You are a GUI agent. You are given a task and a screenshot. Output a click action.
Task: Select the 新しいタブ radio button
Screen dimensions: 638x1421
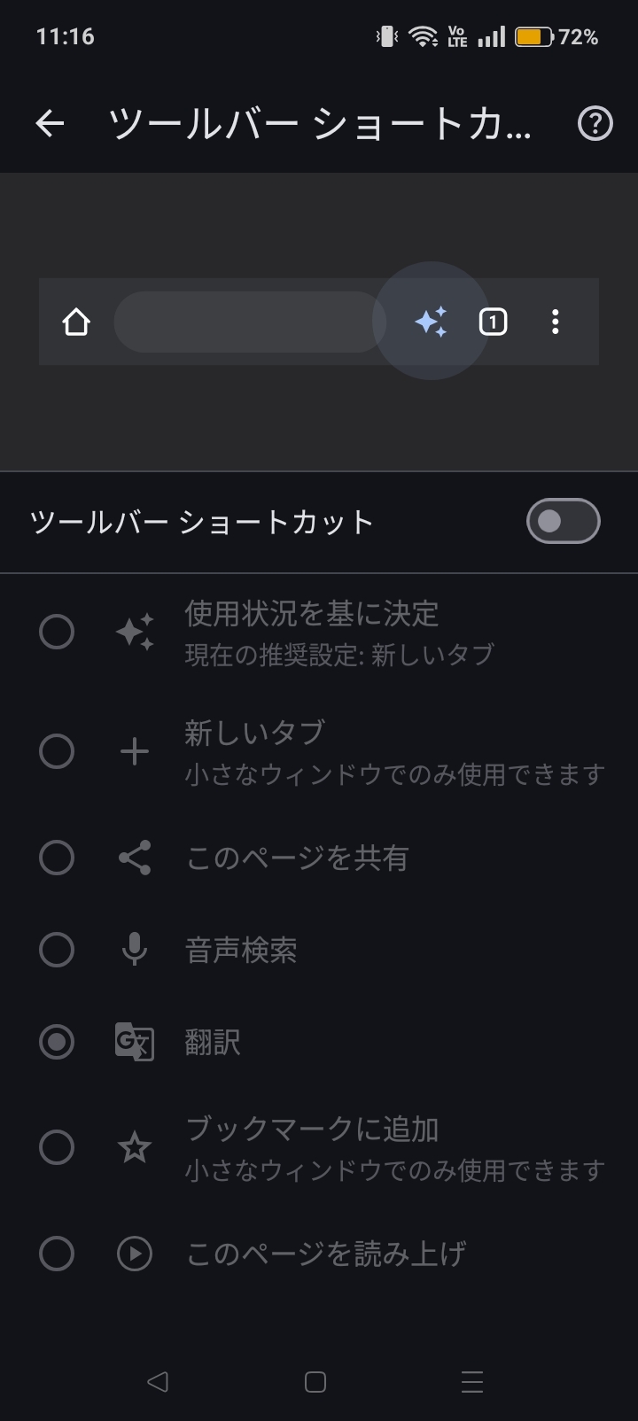click(x=57, y=751)
